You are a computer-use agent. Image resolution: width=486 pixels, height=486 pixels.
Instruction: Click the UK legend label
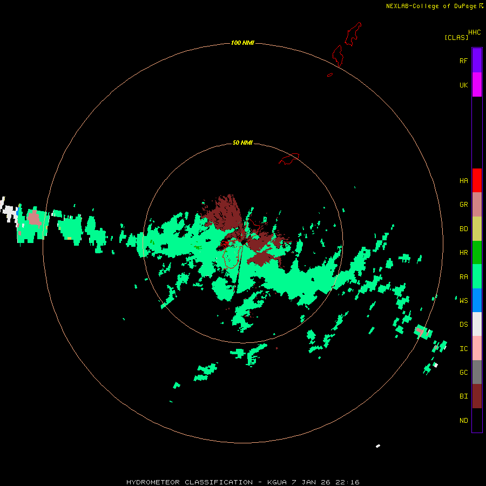click(x=463, y=85)
